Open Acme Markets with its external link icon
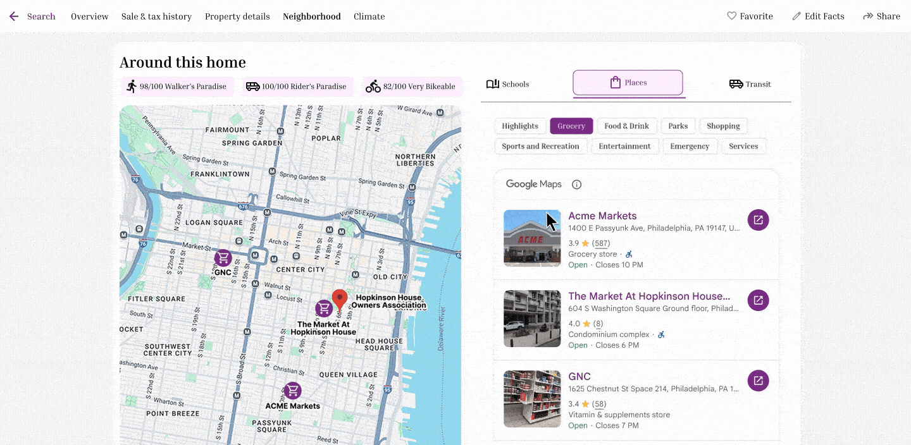 click(758, 219)
